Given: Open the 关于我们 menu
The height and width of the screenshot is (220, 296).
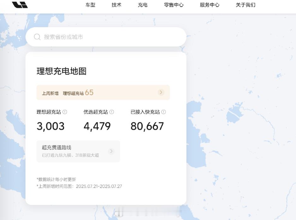Looking at the screenshot, I should [246, 5].
